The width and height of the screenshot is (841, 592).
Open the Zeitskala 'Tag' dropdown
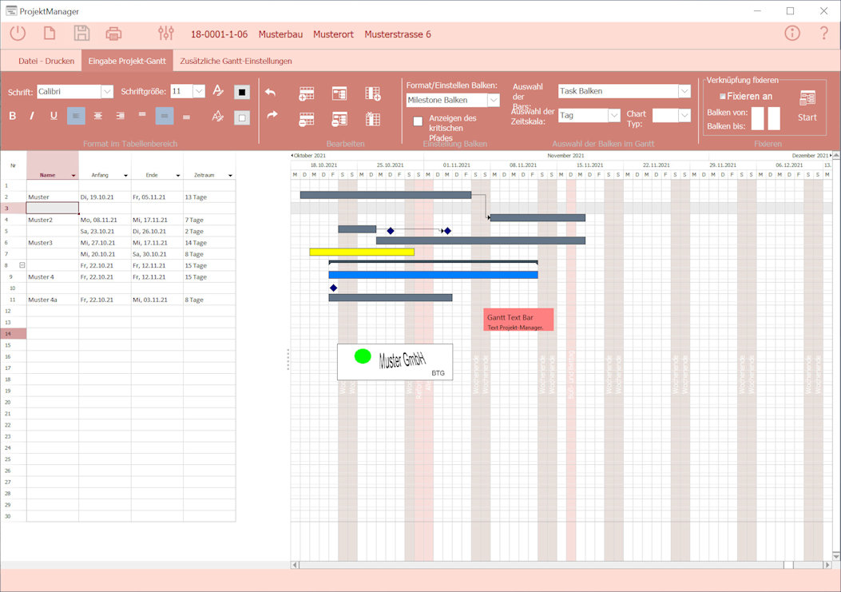pyautogui.click(x=613, y=115)
